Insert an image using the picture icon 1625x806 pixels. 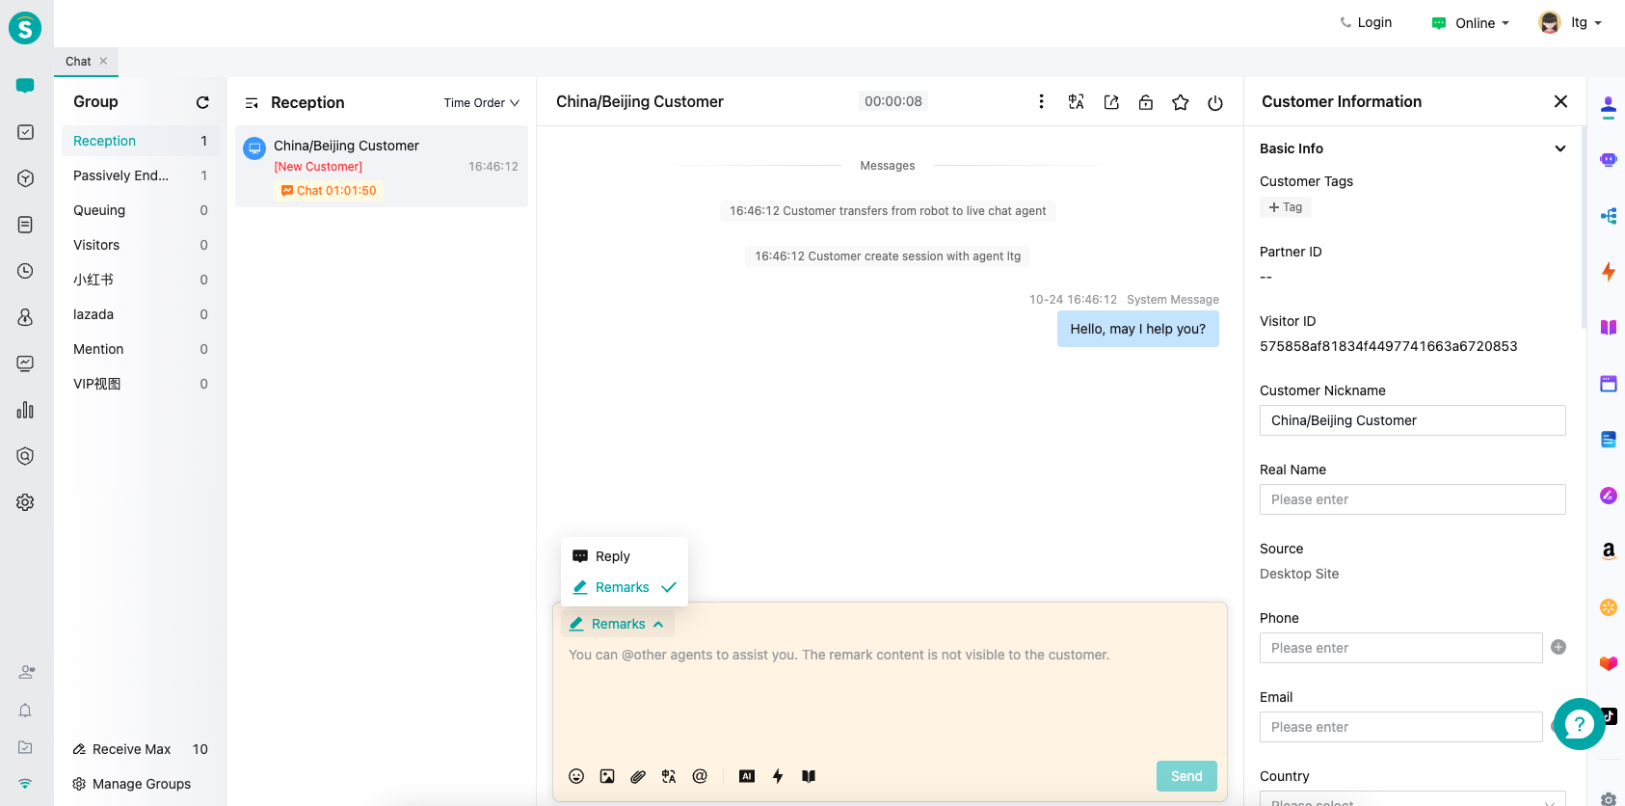tap(607, 776)
